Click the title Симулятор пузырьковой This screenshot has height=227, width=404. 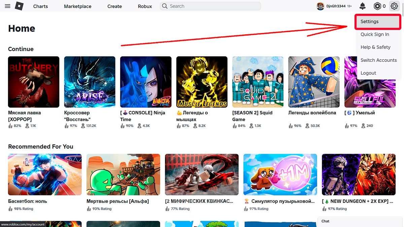[x=279, y=201]
